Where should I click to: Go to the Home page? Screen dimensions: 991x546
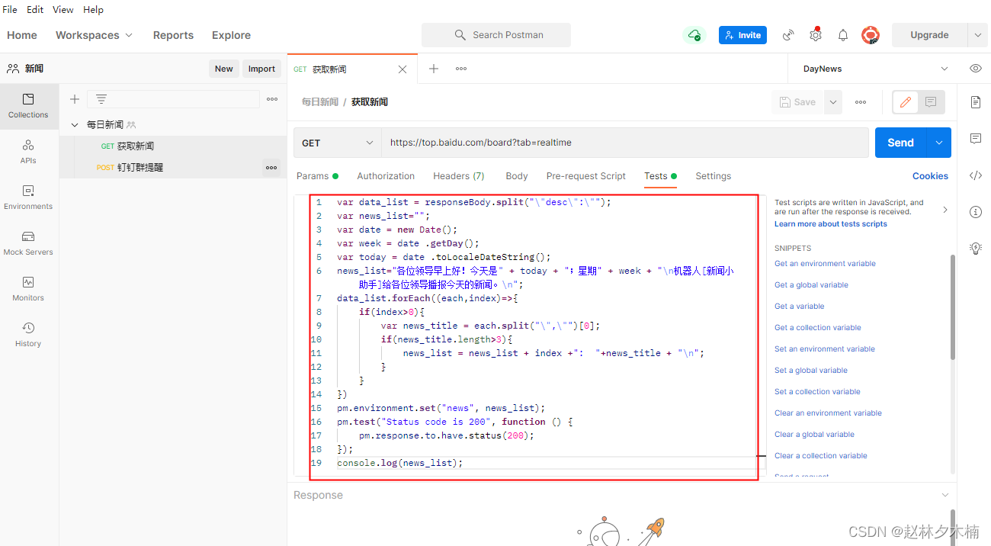pyautogui.click(x=22, y=35)
